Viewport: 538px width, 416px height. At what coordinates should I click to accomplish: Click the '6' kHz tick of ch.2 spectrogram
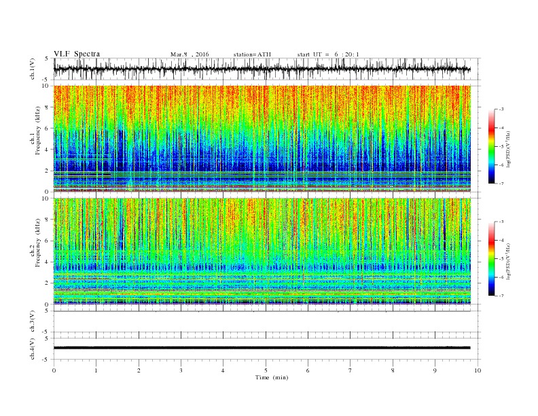click(x=47, y=241)
